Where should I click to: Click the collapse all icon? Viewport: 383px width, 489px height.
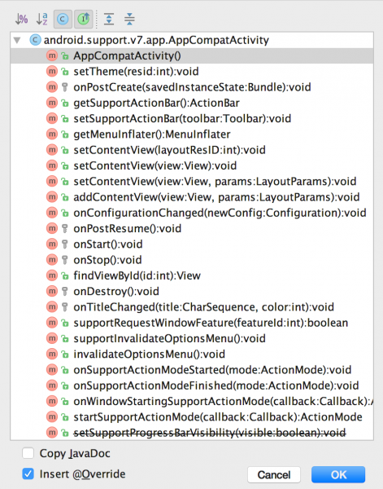(129, 19)
